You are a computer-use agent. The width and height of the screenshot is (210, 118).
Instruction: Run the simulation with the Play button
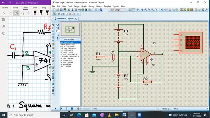[55, 108]
